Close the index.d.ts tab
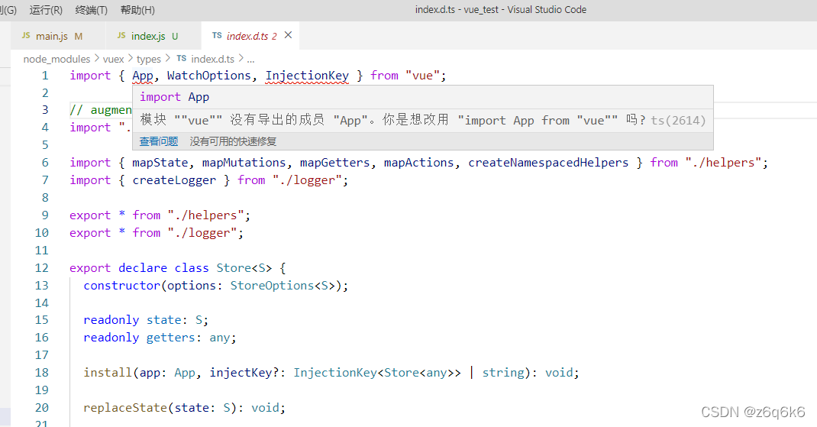The height and width of the screenshot is (427, 817). (x=288, y=35)
